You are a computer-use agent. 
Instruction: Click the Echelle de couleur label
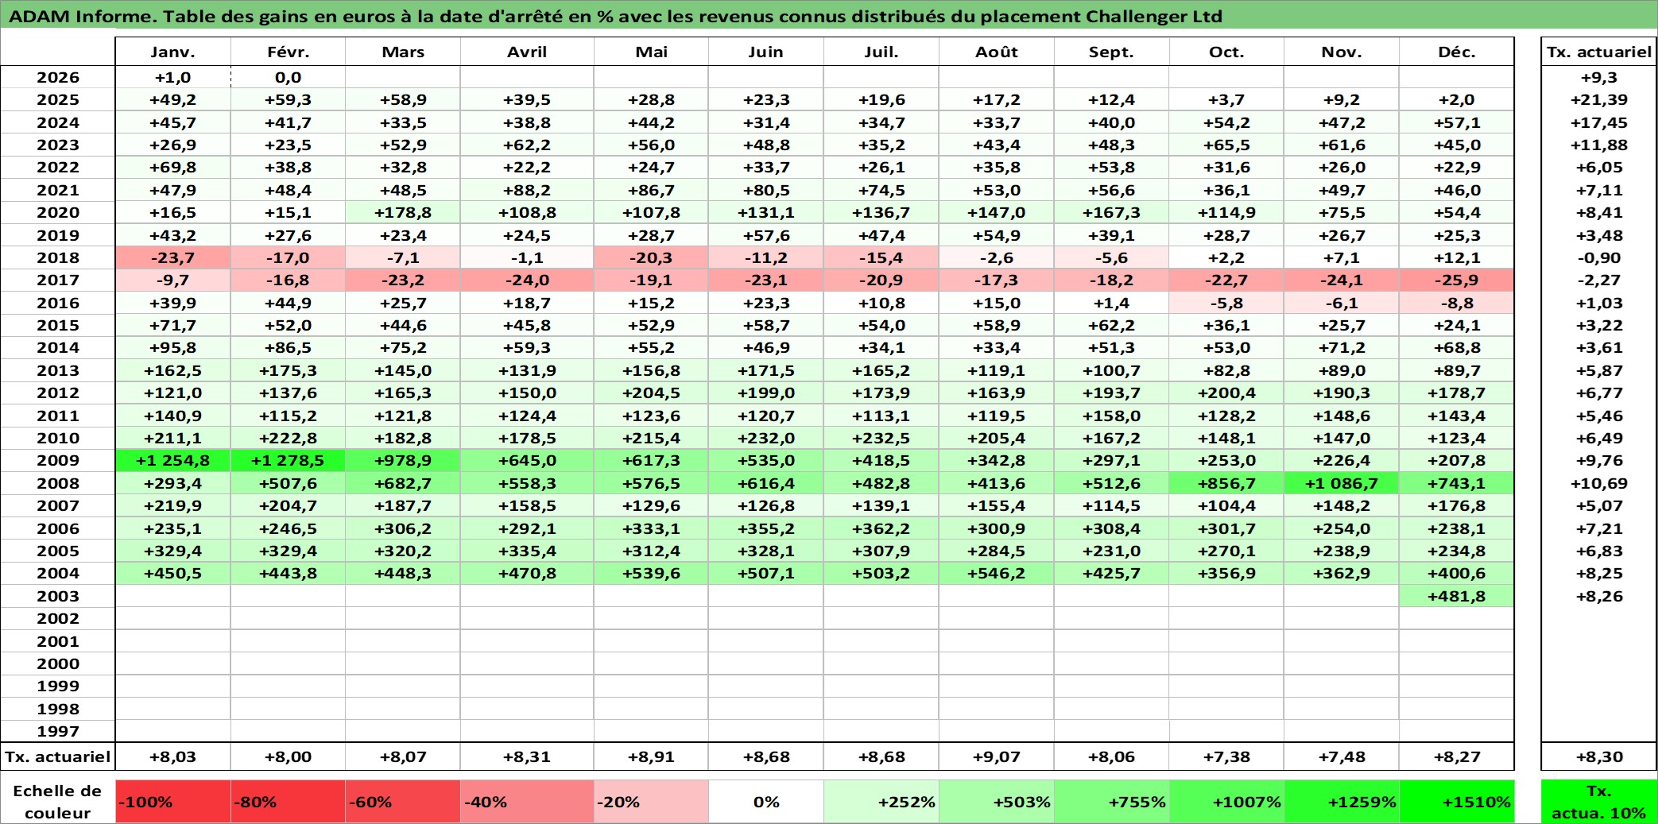pyautogui.click(x=58, y=802)
